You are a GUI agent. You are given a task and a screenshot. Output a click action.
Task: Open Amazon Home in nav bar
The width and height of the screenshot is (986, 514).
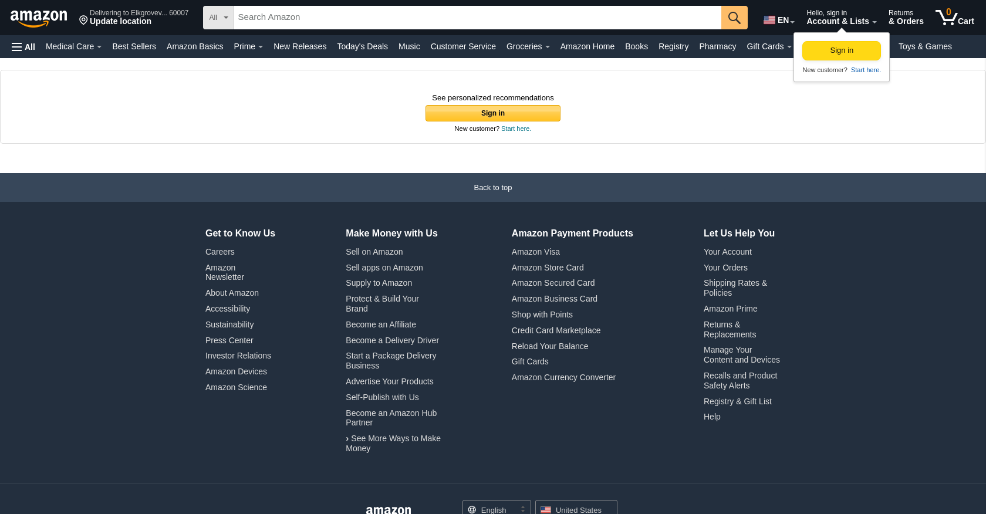click(x=587, y=46)
